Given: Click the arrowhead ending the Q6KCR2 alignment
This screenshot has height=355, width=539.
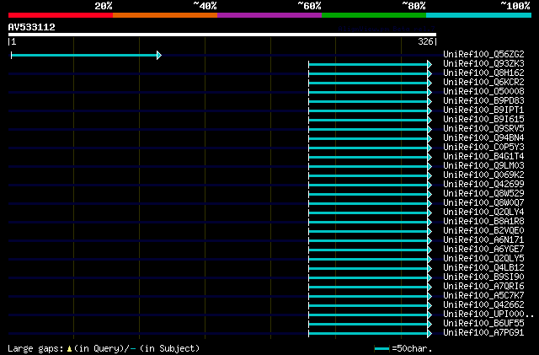Looking at the screenshot, I should coord(430,83).
